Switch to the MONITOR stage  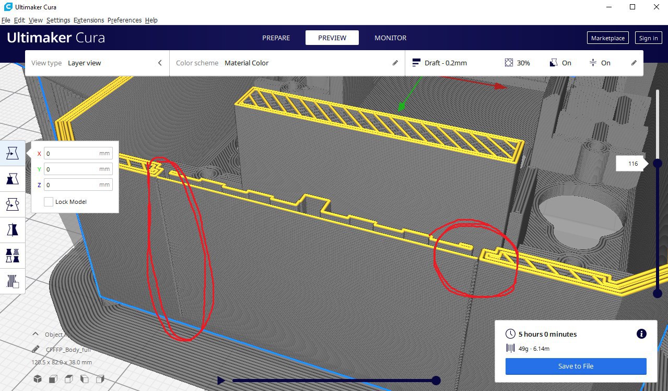tap(390, 38)
